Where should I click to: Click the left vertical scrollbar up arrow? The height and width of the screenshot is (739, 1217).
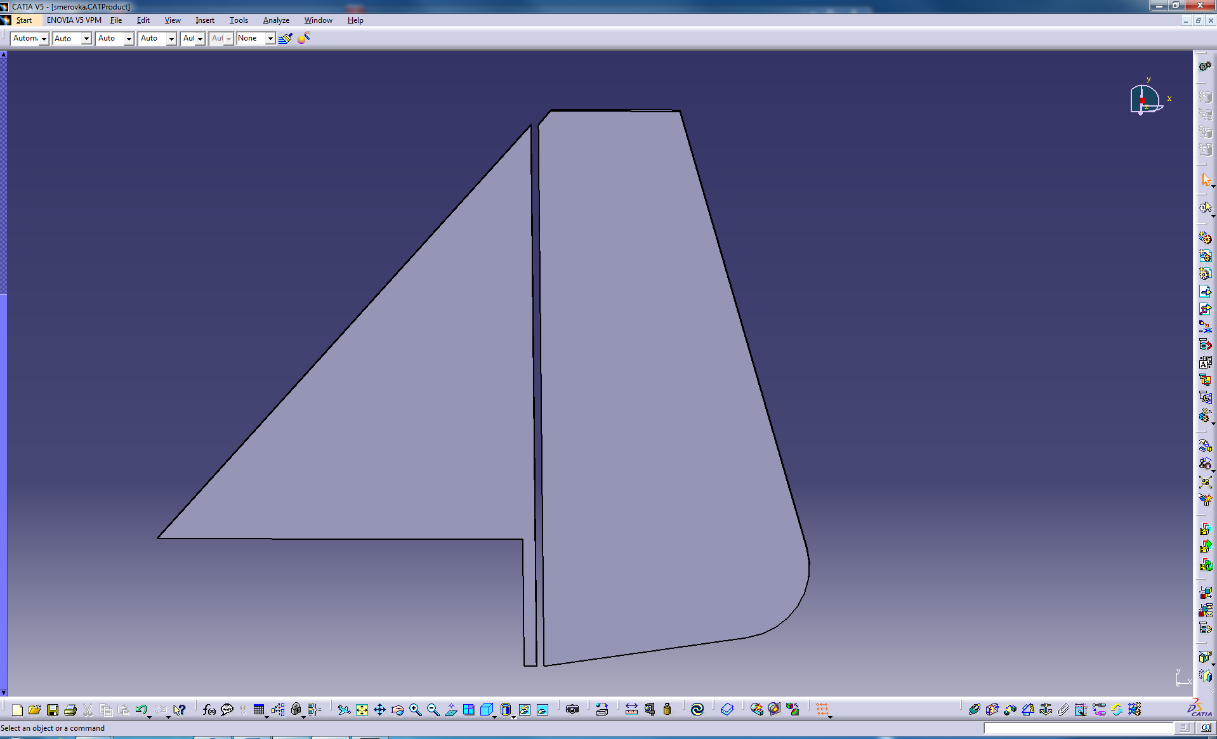tap(4, 55)
